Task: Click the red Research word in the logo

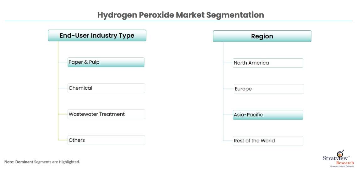Action: point(345,163)
